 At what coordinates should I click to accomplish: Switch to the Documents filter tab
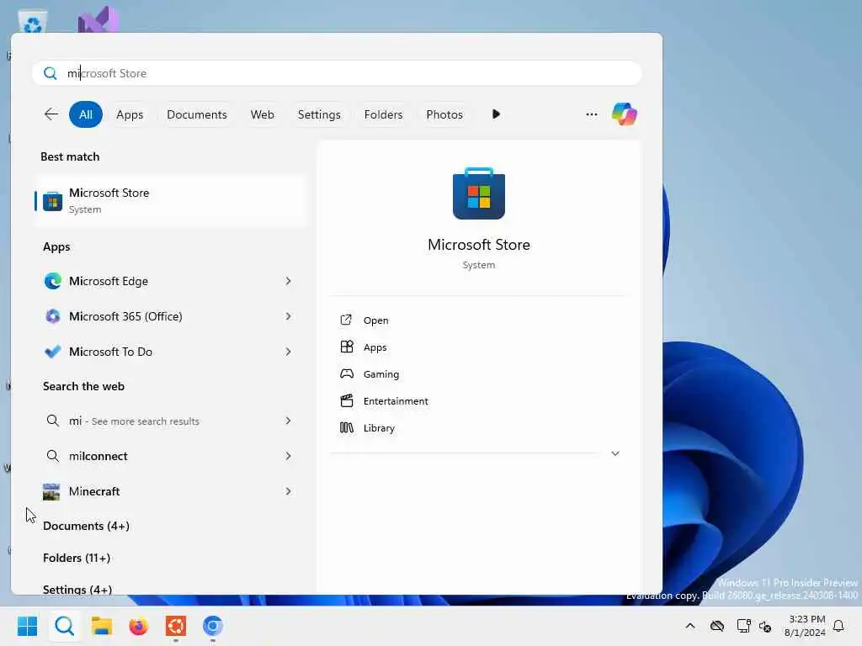coord(197,114)
